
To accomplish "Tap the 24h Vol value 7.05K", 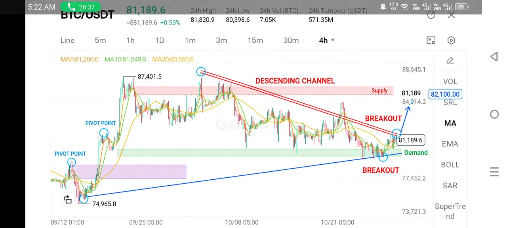I will coord(268,19).
